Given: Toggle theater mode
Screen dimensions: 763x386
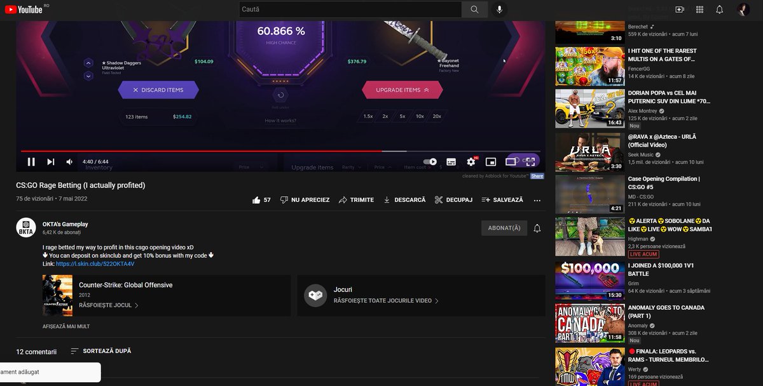Looking at the screenshot, I should tap(511, 162).
